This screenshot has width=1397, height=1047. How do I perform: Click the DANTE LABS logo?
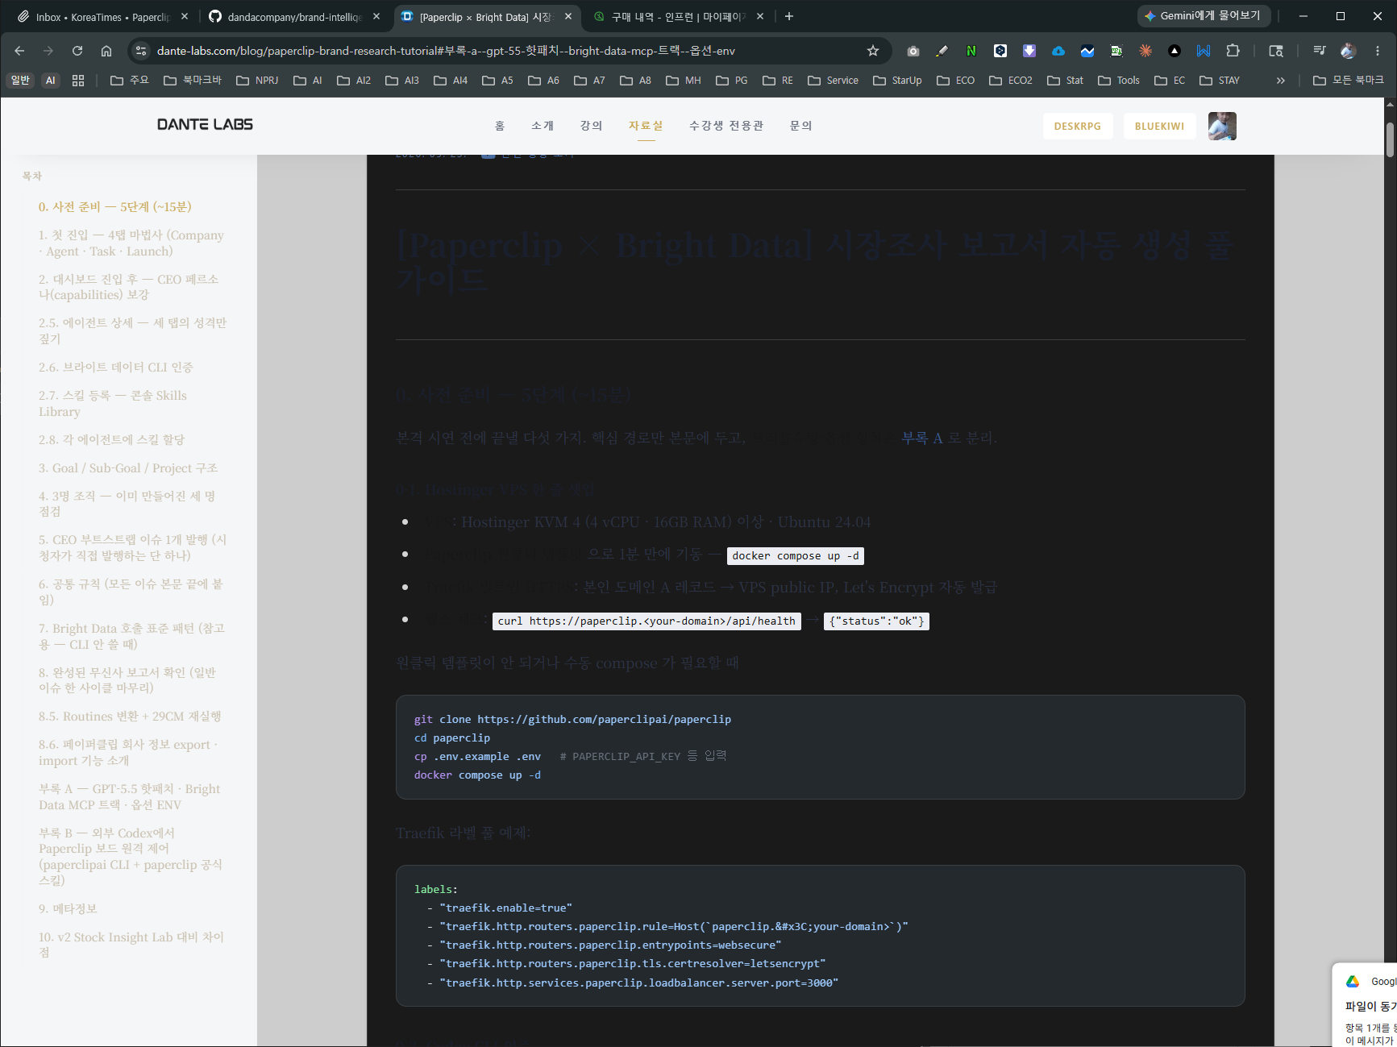click(x=205, y=124)
